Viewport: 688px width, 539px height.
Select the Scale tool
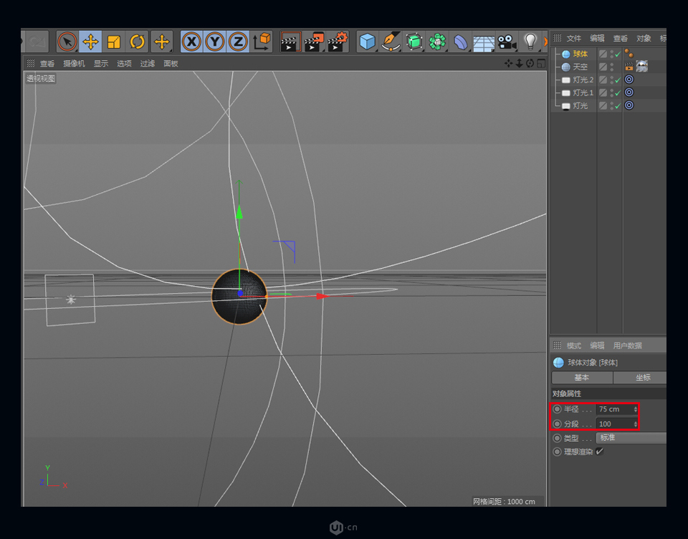pos(113,42)
